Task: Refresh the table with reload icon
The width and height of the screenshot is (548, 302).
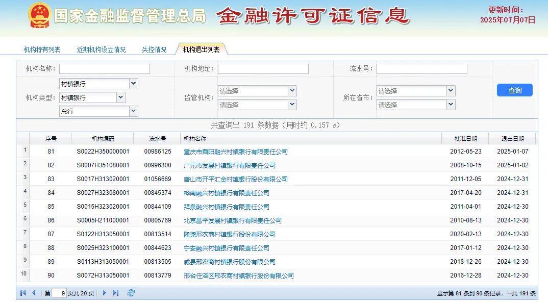Action: coord(131,293)
